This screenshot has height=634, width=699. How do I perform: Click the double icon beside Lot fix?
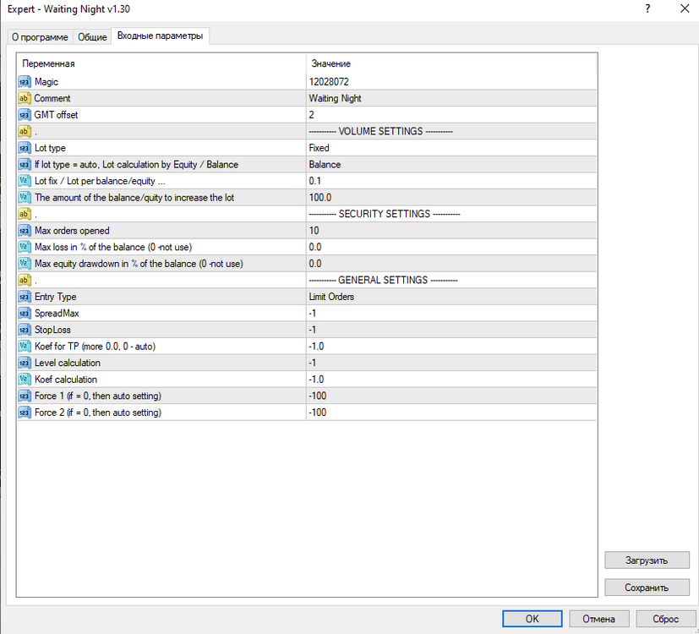(25, 181)
